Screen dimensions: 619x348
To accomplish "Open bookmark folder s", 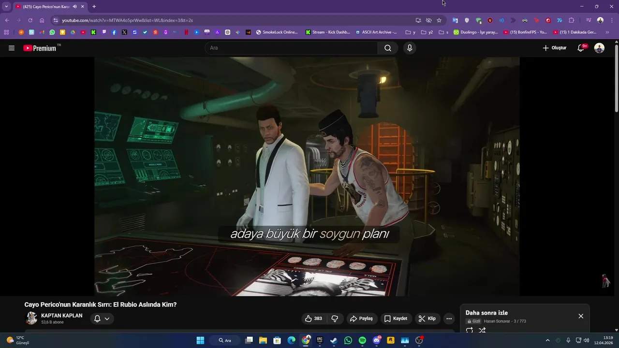I will (443, 32).
